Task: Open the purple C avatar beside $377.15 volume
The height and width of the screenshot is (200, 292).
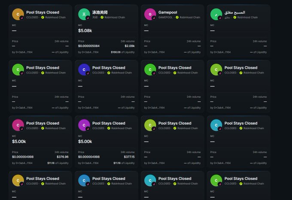Action: click(84, 125)
